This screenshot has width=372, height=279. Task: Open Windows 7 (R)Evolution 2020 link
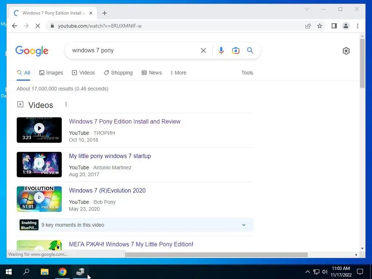pyautogui.click(x=107, y=190)
